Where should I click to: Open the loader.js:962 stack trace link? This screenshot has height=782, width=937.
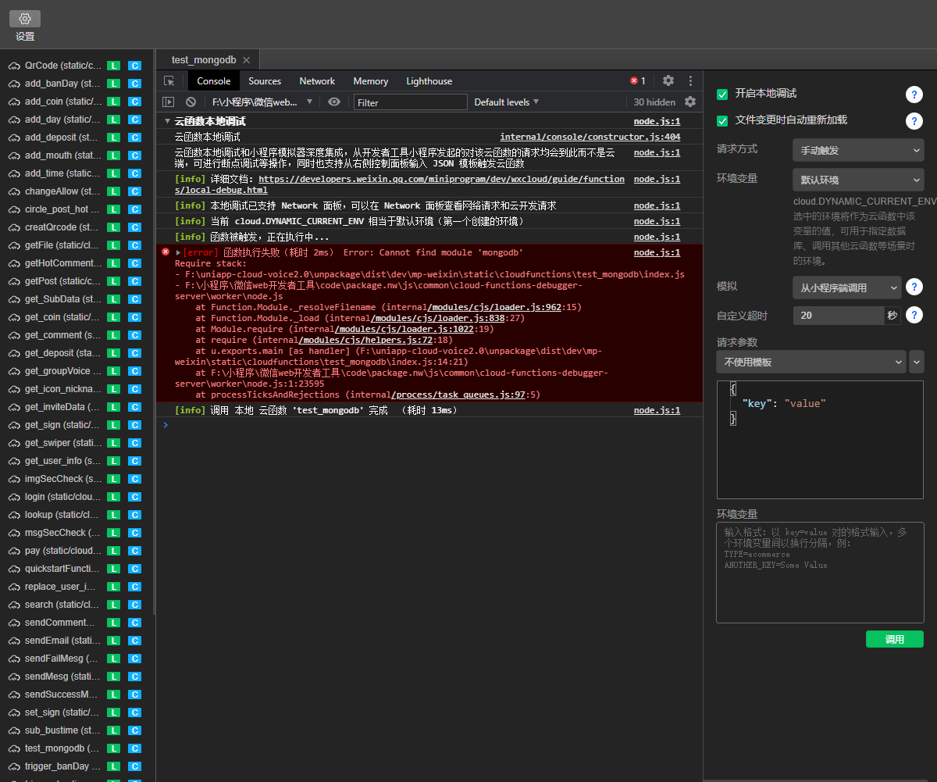(x=494, y=307)
